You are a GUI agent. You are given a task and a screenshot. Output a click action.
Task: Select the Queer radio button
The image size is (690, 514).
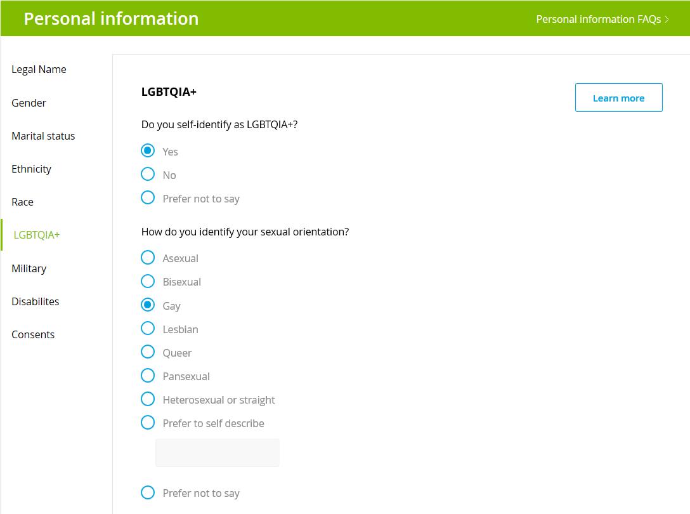coord(148,352)
